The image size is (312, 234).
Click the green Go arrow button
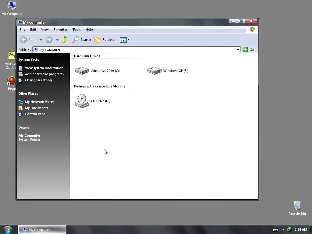tap(245, 50)
